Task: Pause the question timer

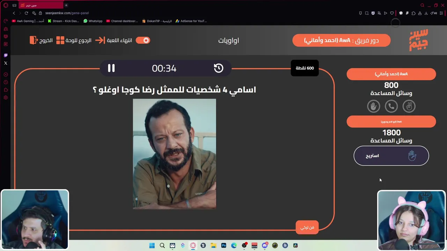Action: click(x=111, y=68)
